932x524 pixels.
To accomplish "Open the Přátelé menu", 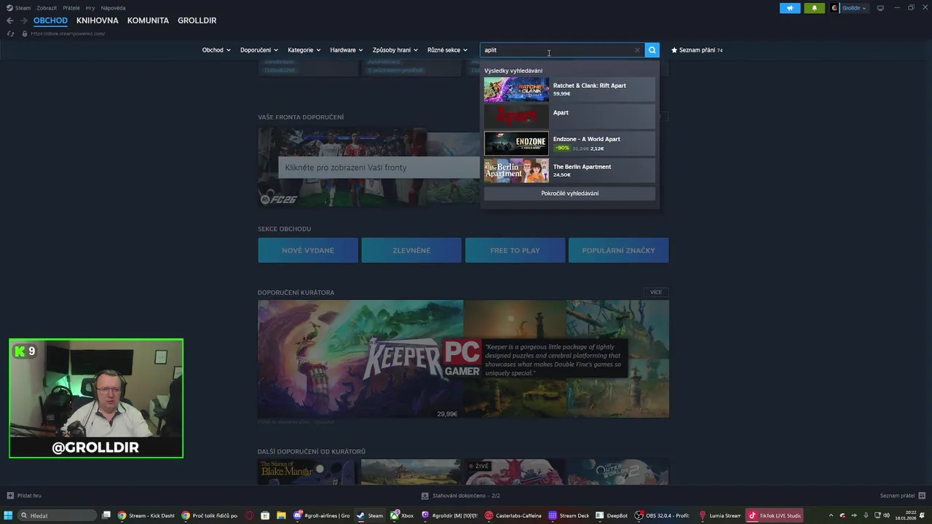I will (71, 8).
